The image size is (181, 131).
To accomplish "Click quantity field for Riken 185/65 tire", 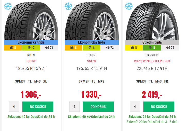I will click(x=14, y=107).
